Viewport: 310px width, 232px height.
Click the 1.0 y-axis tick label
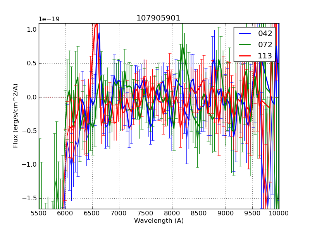[x=32, y=30]
